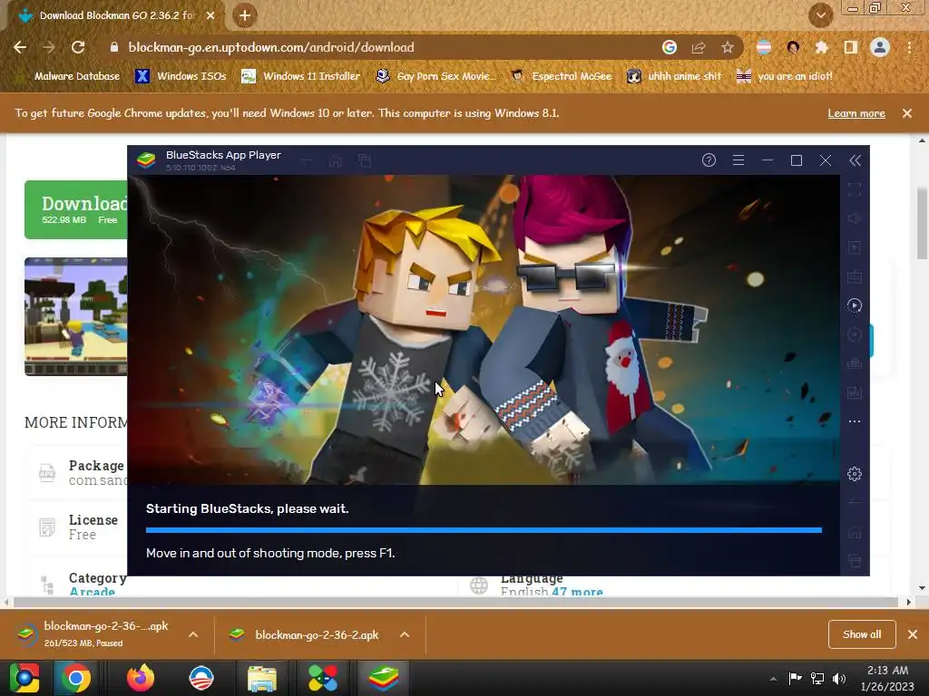Image resolution: width=929 pixels, height=696 pixels.
Task: Click BlueStacks home icon in title bar
Action: pos(336,160)
